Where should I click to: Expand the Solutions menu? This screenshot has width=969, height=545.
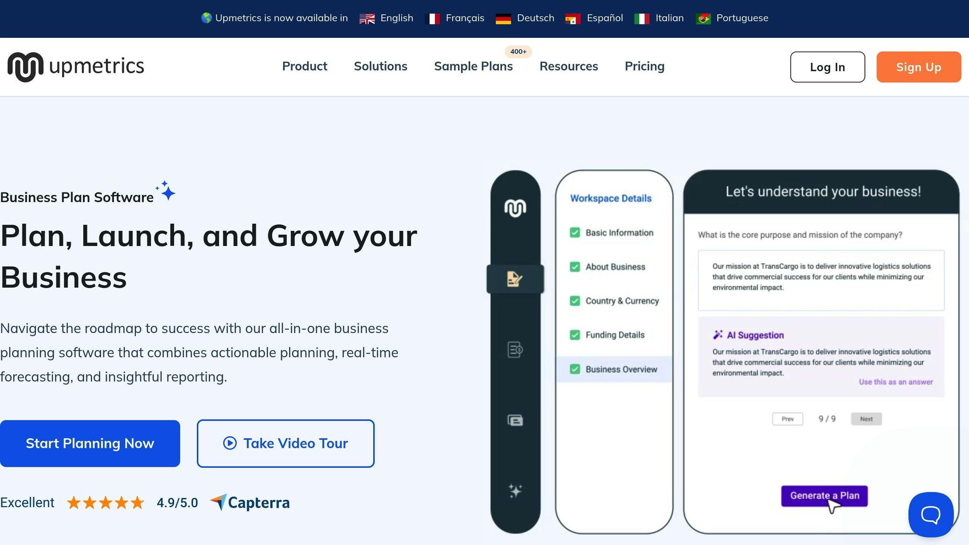point(380,66)
